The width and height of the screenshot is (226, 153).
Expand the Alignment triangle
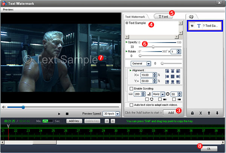click(131, 70)
